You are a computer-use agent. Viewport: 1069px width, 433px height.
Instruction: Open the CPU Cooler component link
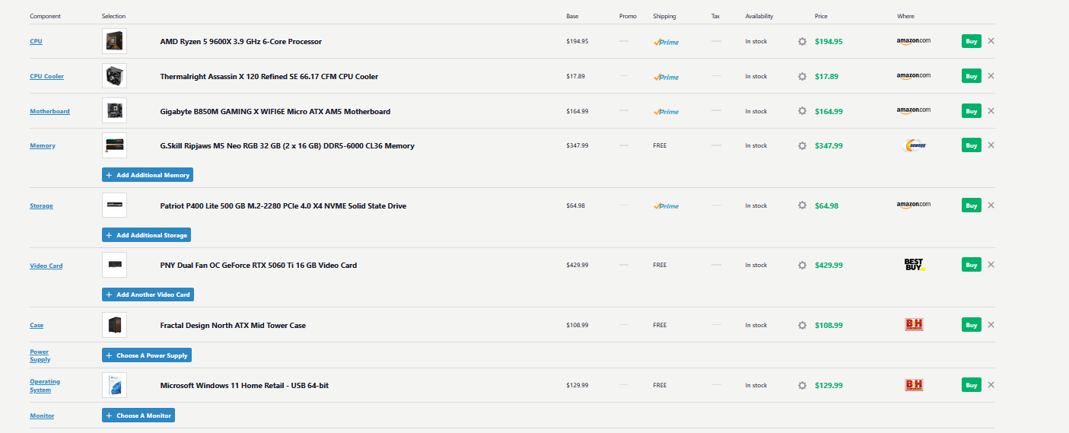[46, 76]
